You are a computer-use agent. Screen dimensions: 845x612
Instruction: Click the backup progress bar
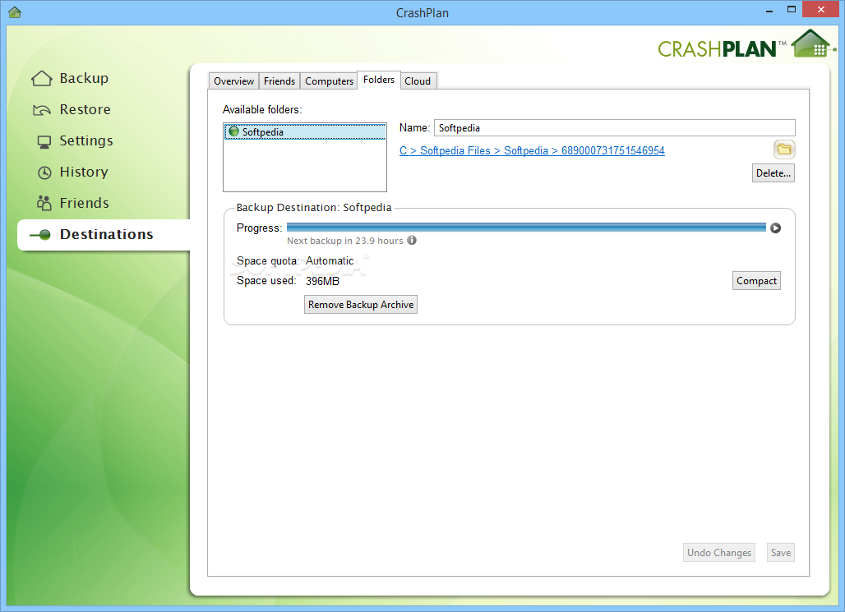pyautogui.click(x=526, y=228)
